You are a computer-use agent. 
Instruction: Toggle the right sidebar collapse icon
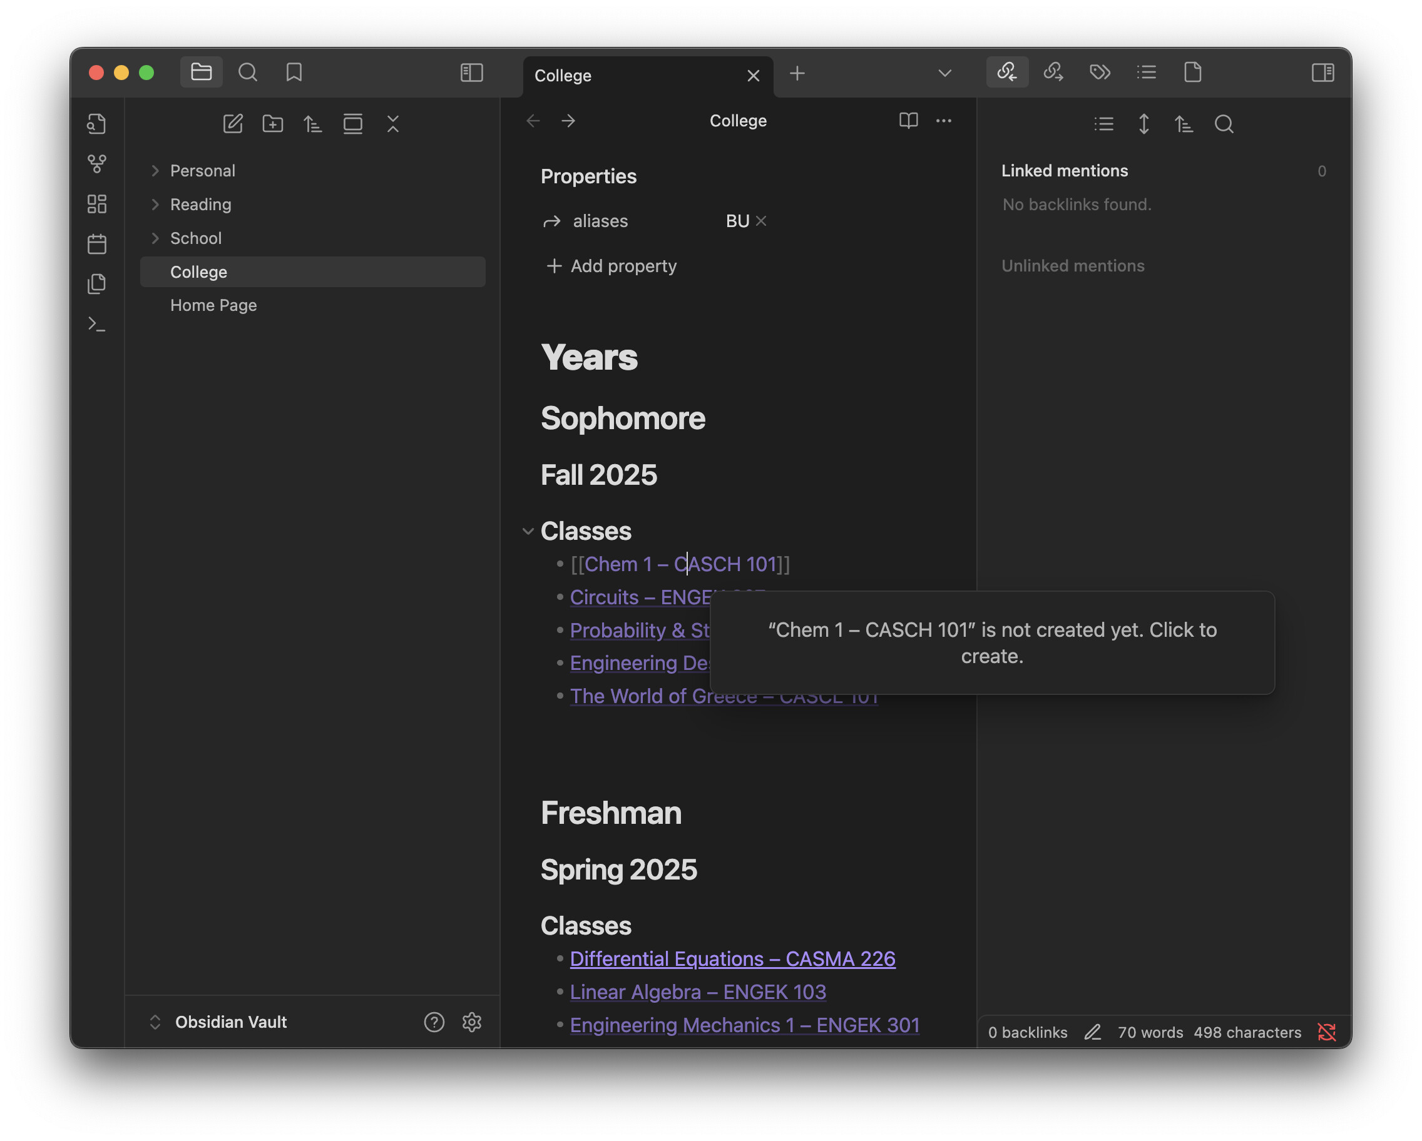1322,72
